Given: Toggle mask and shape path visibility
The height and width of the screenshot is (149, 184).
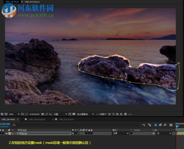Looking at the screenshot, I should tap(26, 114).
